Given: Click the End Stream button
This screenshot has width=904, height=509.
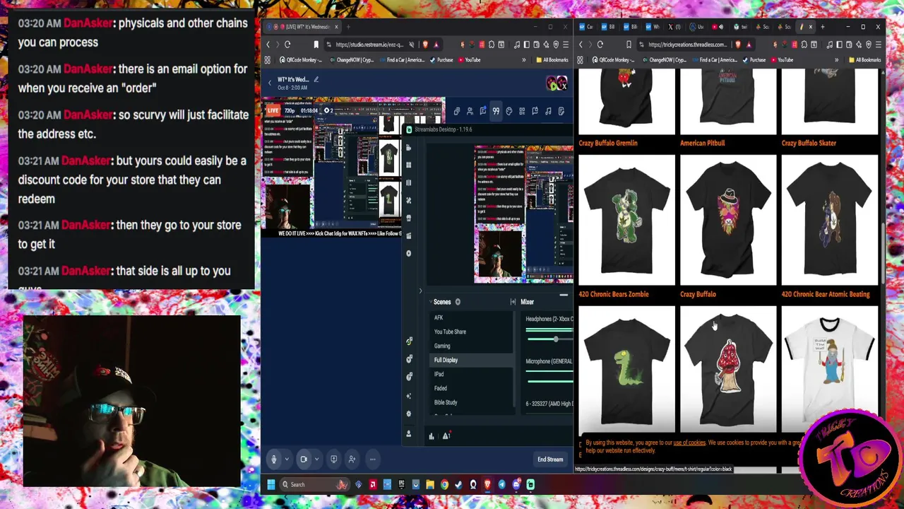Looking at the screenshot, I should click(x=550, y=460).
